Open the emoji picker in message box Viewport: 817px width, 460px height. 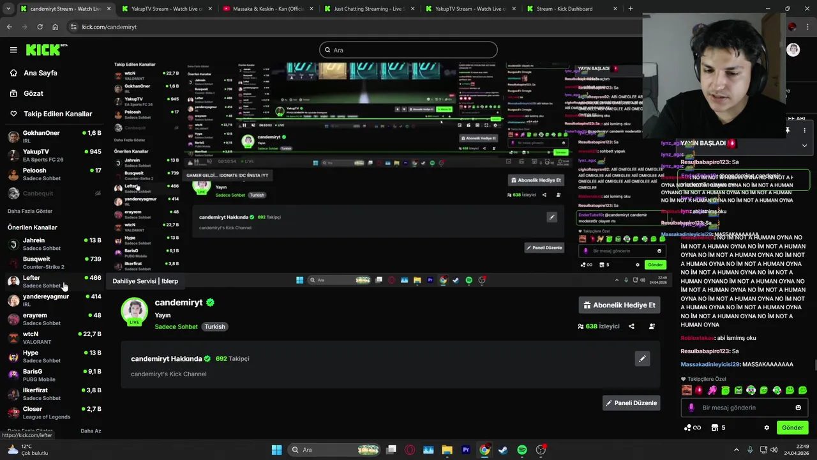click(798, 408)
